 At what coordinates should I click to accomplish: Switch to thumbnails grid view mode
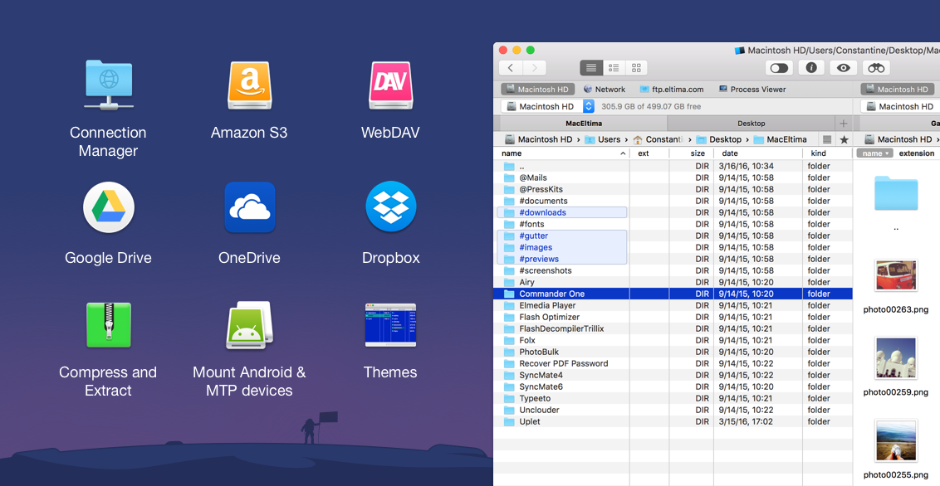637,68
